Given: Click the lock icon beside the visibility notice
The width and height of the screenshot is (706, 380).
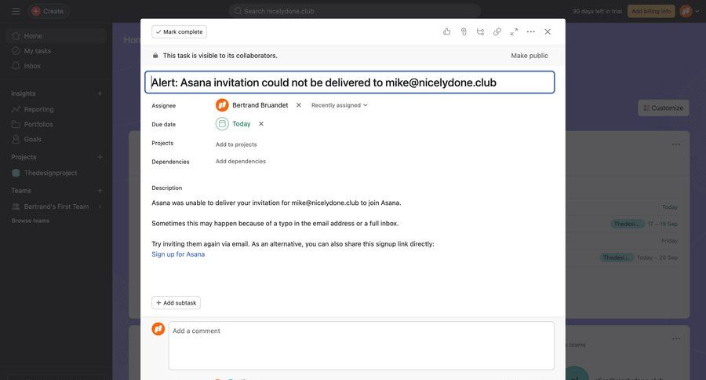Looking at the screenshot, I should click(x=155, y=56).
